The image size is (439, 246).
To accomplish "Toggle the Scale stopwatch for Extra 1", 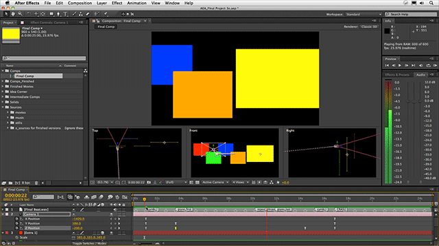I will 16,237.
